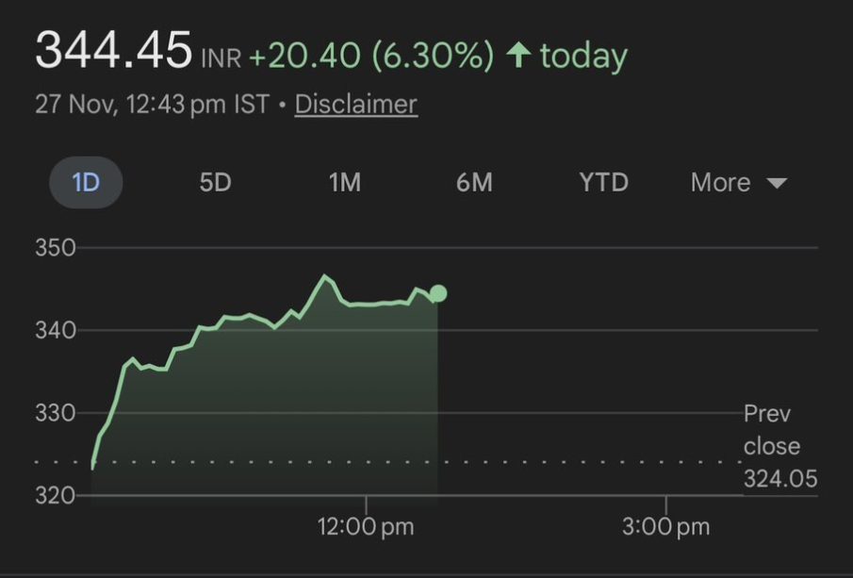Click the green up arrow icon
The height and width of the screenshot is (578, 853).
(517, 56)
